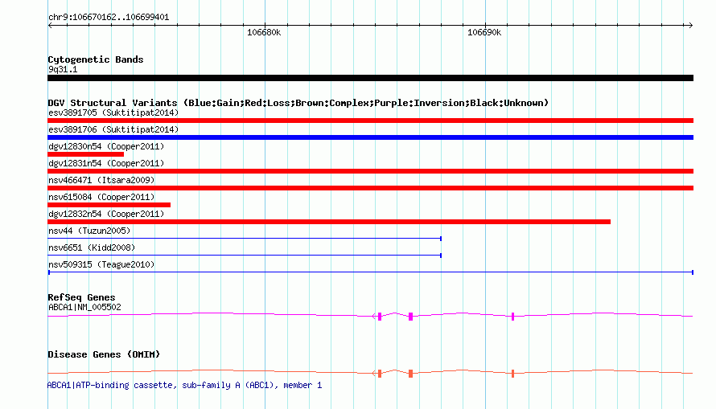Open variant nsv44 (Tuzun2005) label
The width and height of the screenshot is (716, 409).
tap(89, 231)
